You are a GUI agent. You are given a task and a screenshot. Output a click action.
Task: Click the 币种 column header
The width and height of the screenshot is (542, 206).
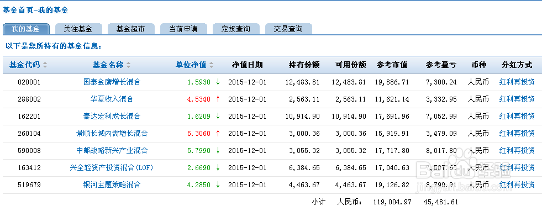coord(479,65)
